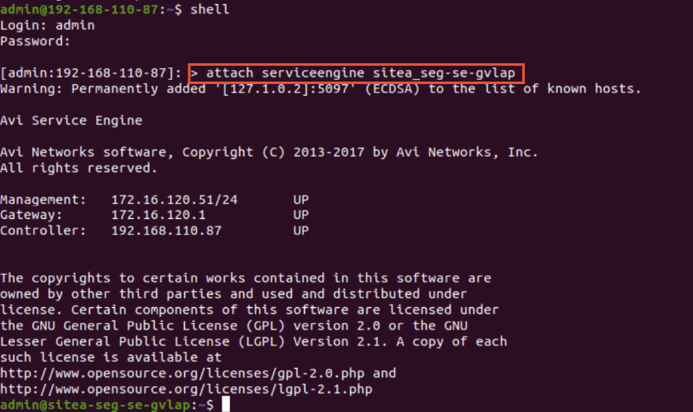
Task: Click the "Password:" prompt line
Action: [35, 41]
